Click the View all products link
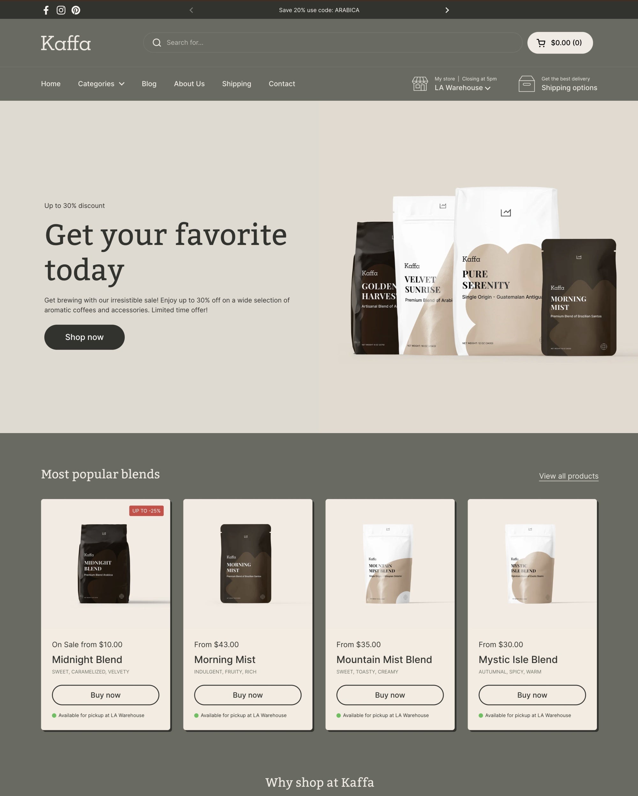 (x=568, y=476)
